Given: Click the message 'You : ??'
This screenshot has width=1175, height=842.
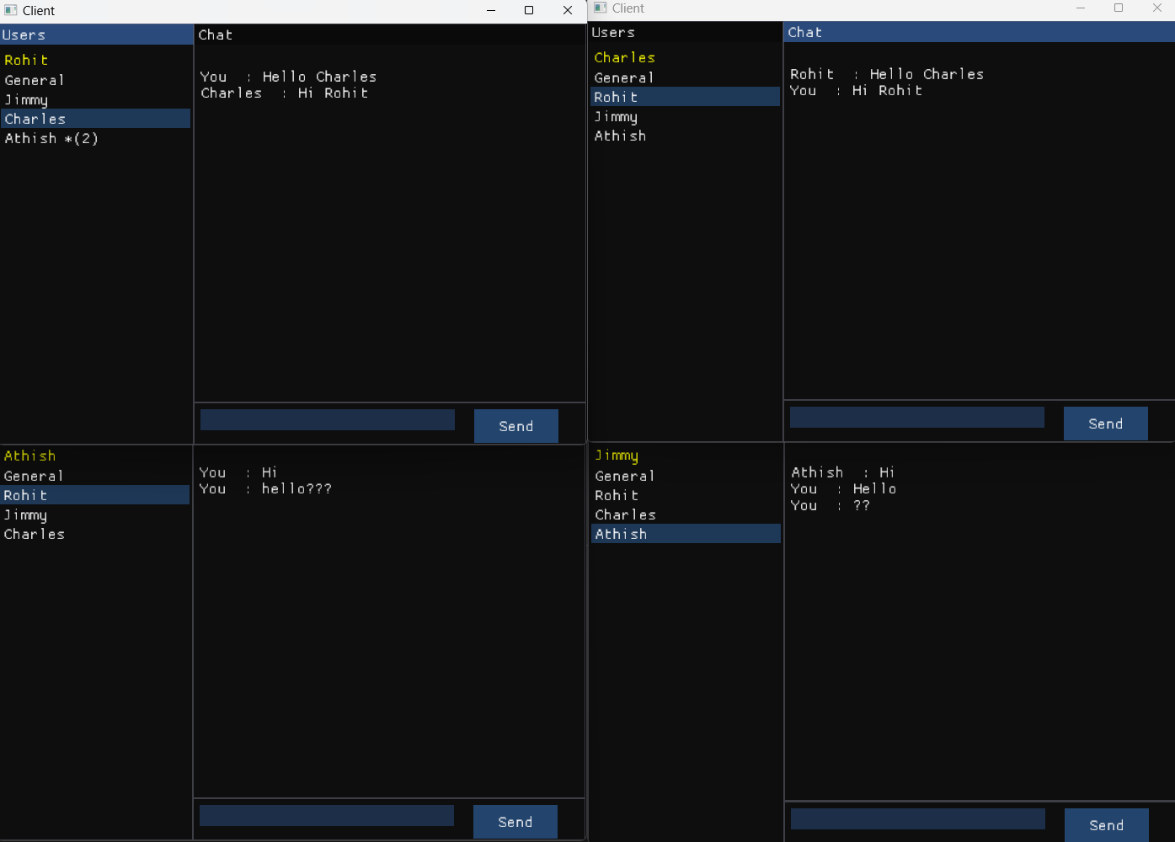Looking at the screenshot, I should click(x=830, y=505).
